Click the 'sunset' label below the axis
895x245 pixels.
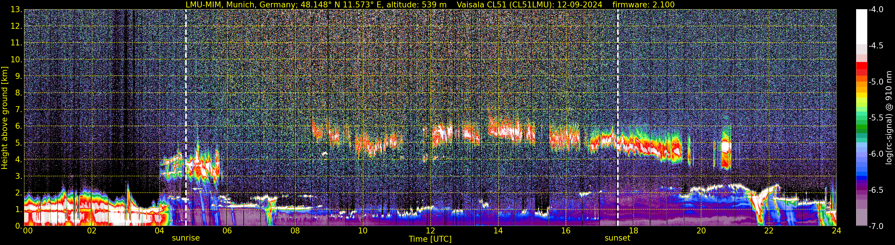coord(617,238)
